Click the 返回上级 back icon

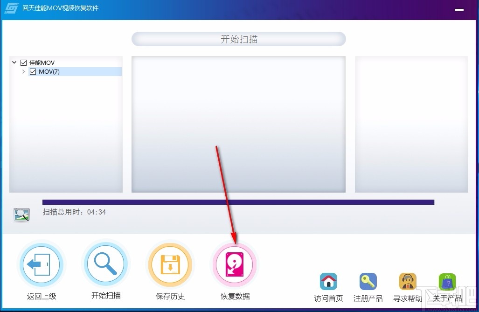click(41, 264)
